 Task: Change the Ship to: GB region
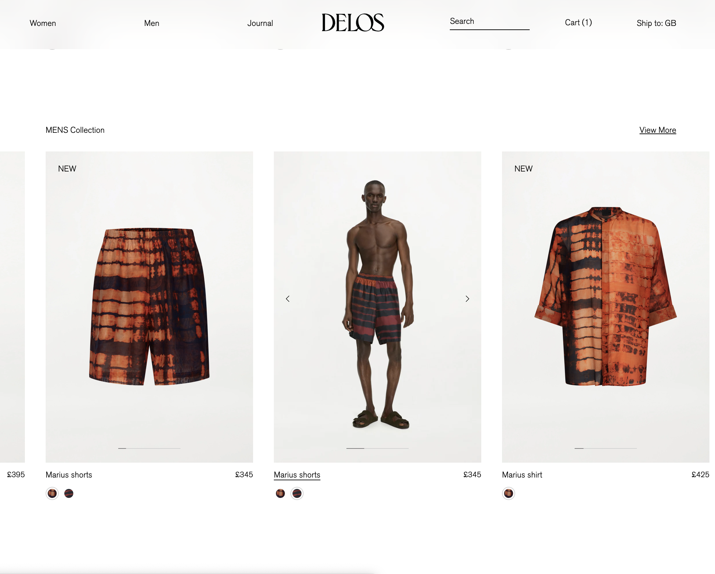pos(657,23)
